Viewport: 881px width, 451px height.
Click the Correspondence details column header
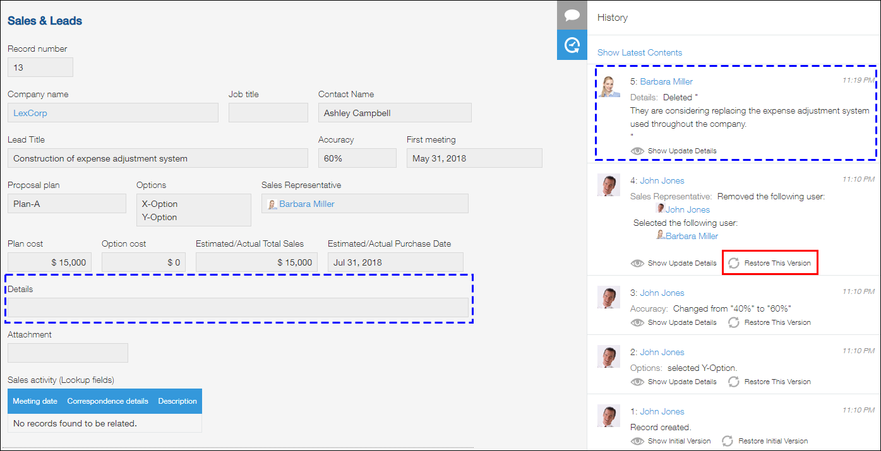coord(107,401)
